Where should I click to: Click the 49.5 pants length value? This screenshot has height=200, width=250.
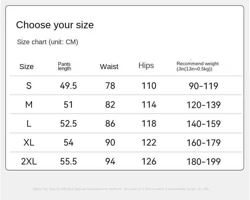click(68, 86)
